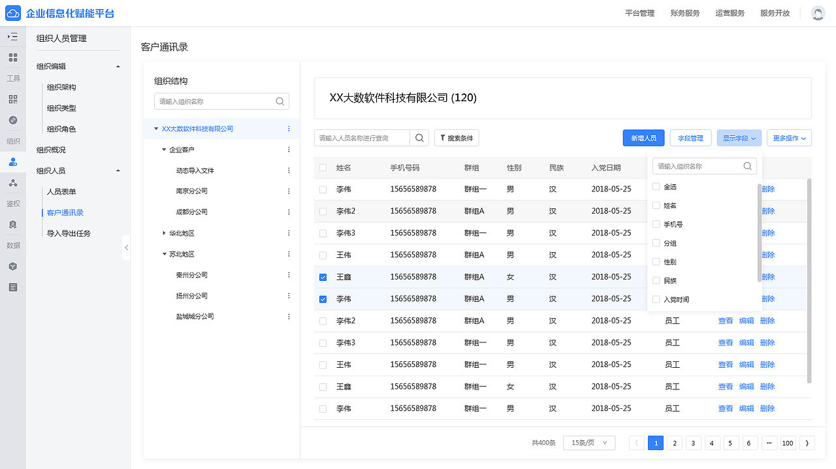Click the list document icon at sidebar bottom
Image resolution: width=836 pixels, height=469 pixels.
(13, 287)
